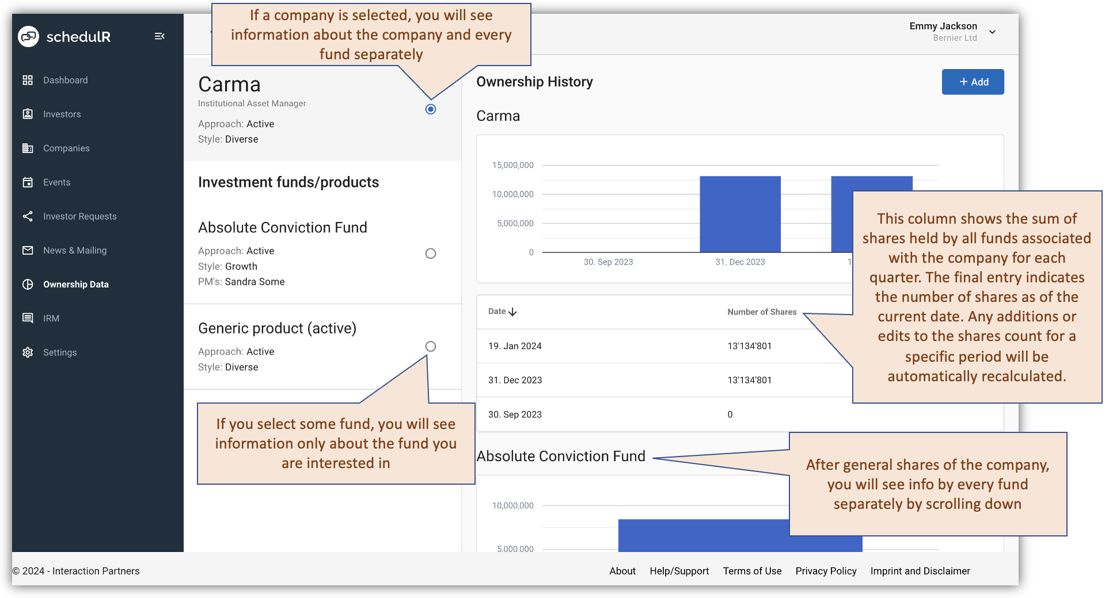Image resolution: width=1109 pixels, height=598 pixels.
Task: Select the Absolute Conviction Fund radio button
Action: pyautogui.click(x=430, y=253)
